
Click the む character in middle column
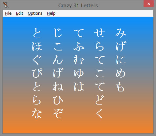coord(79,60)
